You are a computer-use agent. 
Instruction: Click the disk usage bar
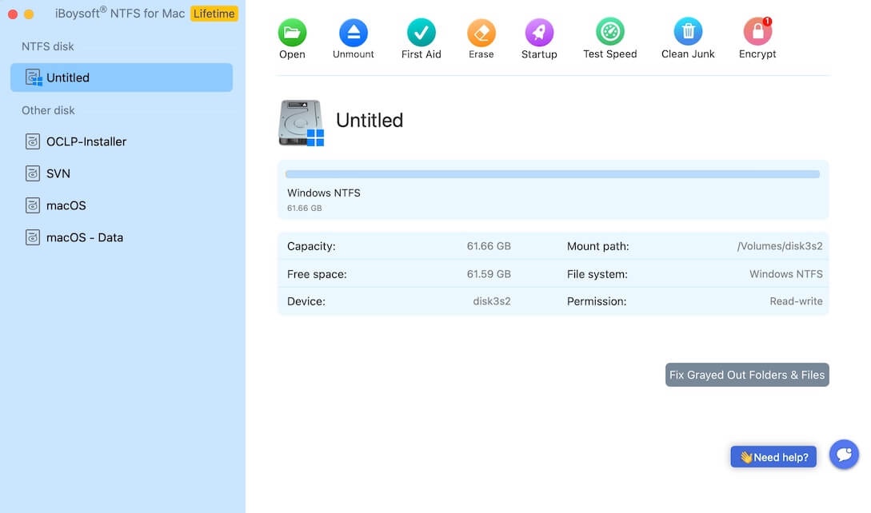pos(552,174)
